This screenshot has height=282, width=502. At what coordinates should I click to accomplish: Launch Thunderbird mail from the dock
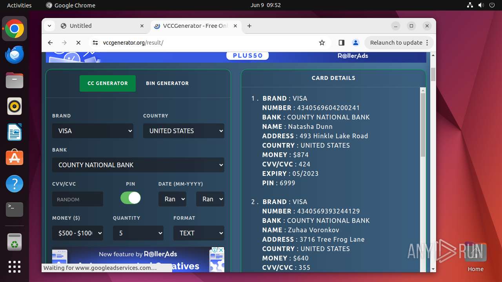[15, 54]
